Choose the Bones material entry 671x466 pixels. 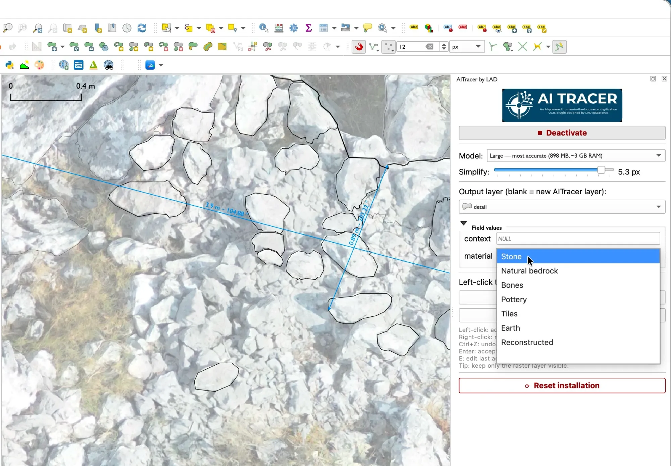[578, 285]
